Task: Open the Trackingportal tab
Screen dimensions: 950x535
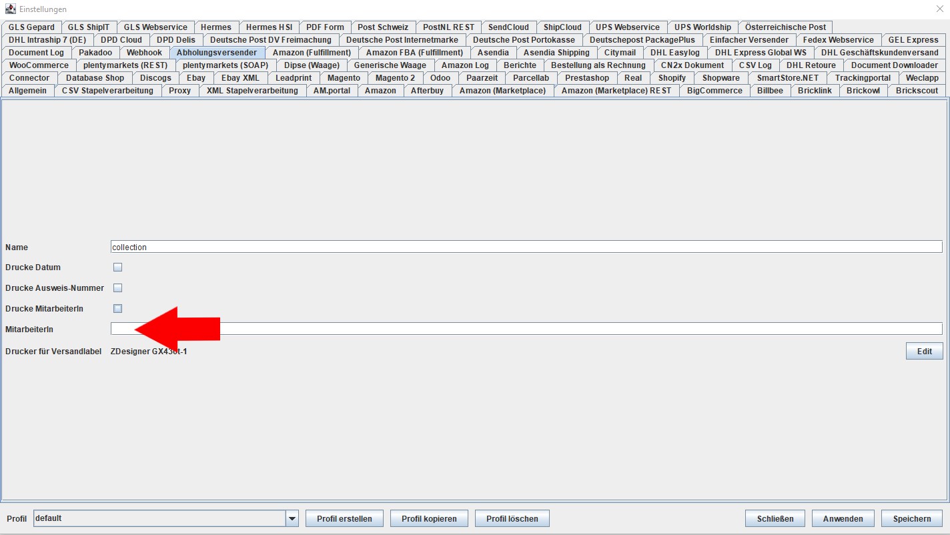Action: [863, 78]
